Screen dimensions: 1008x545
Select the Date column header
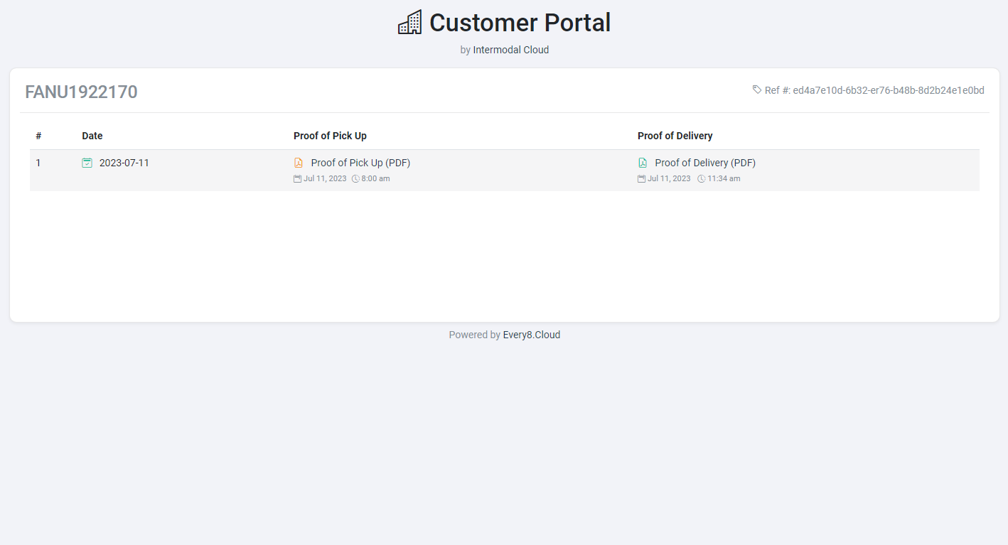click(92, 135)
